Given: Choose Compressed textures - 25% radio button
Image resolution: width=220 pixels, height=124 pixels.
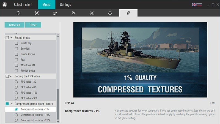Looking at the screenshot, I should [x=16, y=120].
